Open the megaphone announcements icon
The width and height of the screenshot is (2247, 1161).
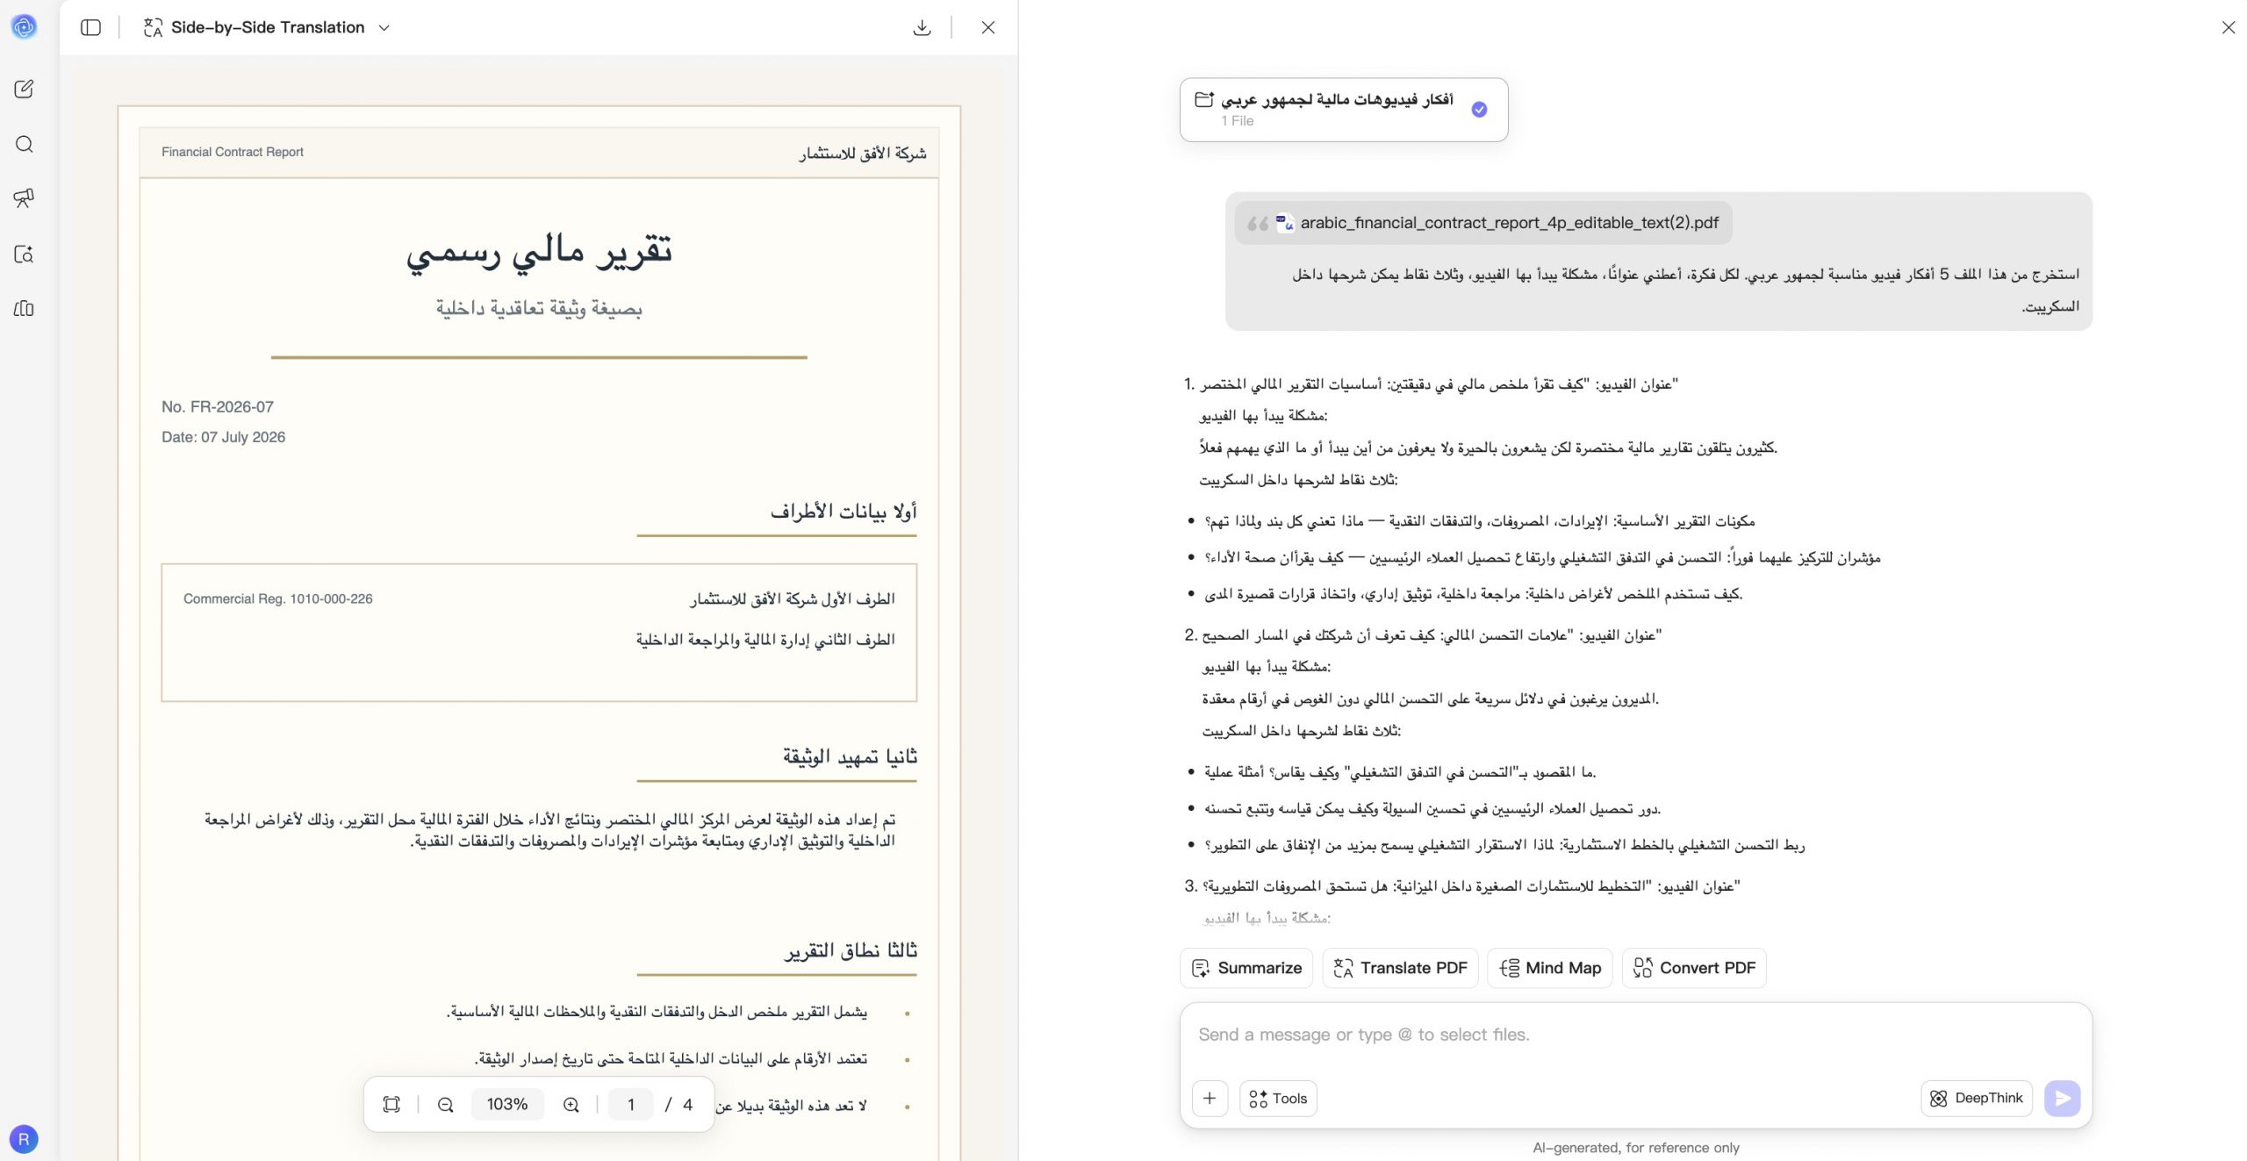coord(24,198)
